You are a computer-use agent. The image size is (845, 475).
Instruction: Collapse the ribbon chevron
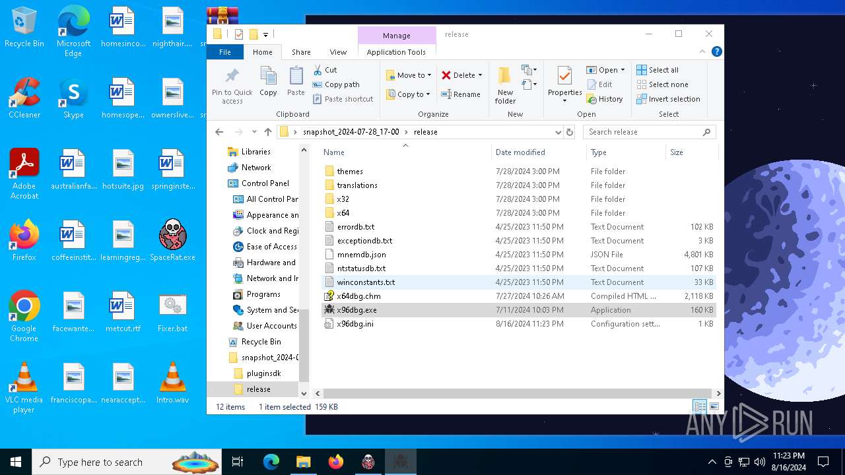[x=702, y=51]
